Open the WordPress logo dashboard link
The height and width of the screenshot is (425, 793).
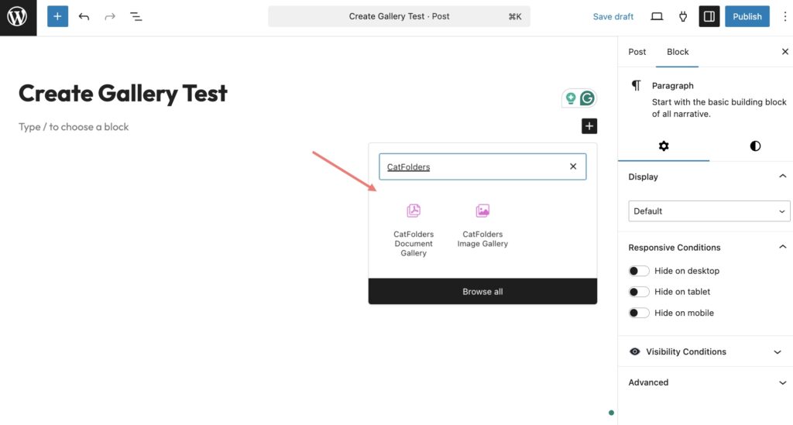pos(18,17)
